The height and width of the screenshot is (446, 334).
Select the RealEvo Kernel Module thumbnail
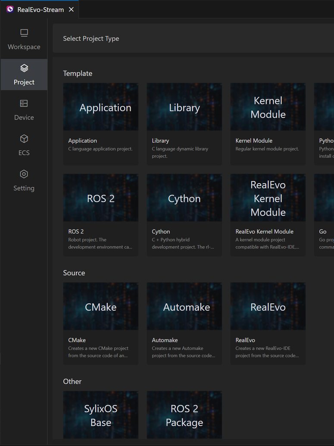pos(268,198)
